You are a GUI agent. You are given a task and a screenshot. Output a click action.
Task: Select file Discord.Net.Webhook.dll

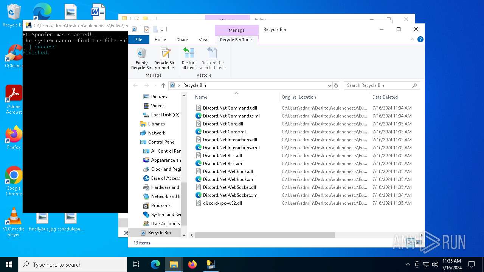(x=228, y=172)
